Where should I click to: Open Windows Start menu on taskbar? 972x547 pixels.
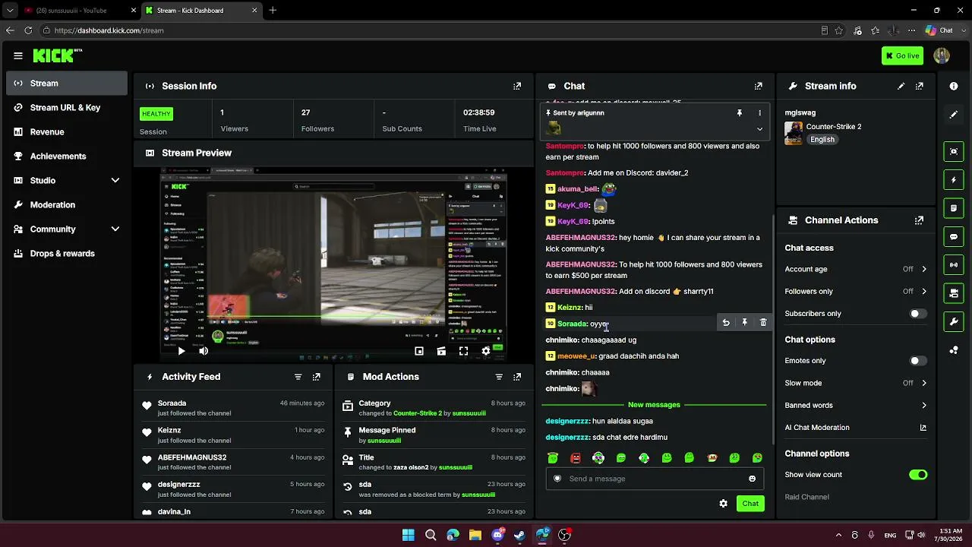tap(409, 535)
